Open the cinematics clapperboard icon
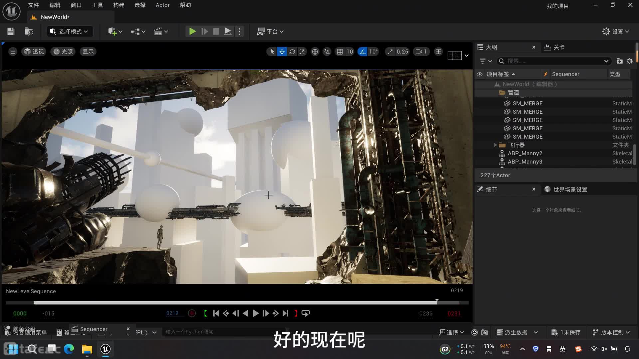 (161, 32)
